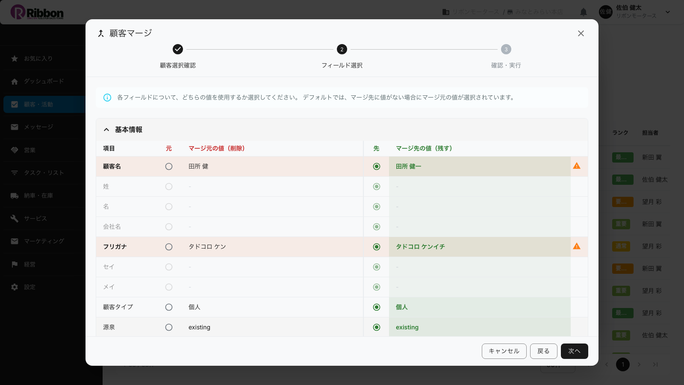Click page 1 in background pagination
684x385 pixels.
click(623, 364)
